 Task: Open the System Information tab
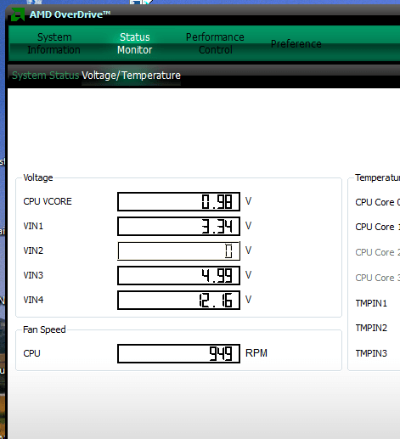point(54,43)
